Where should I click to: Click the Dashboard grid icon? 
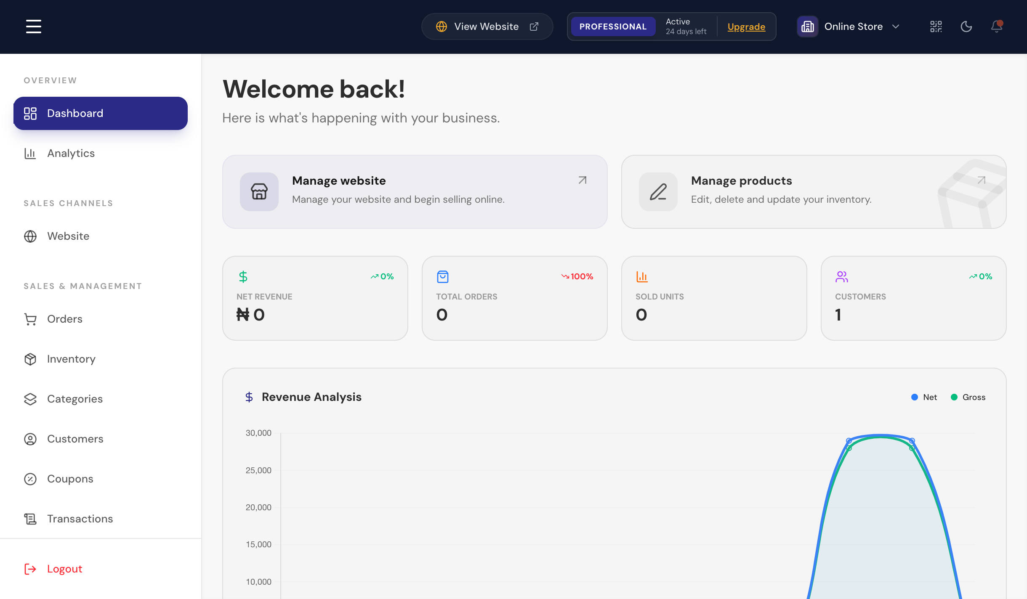[x=30, y=113]
